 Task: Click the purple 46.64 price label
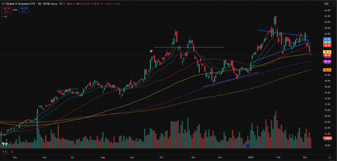pos(327,61)
